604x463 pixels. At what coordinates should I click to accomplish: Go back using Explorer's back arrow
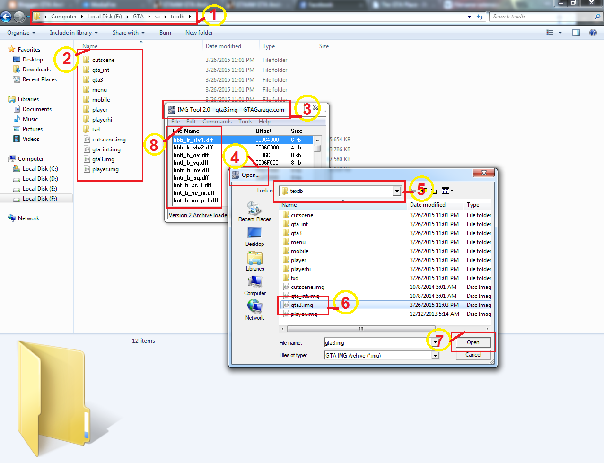[x=6, y=17]
